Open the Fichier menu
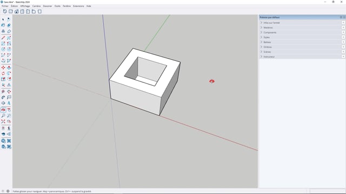This screenshot has height=194, width=346. coord(5,6)
